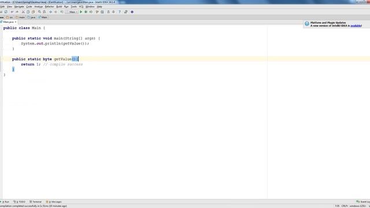Click the 'compilation completed successfully' status message
The width and height of the screenshot is (370, 208).
(34, 206)
